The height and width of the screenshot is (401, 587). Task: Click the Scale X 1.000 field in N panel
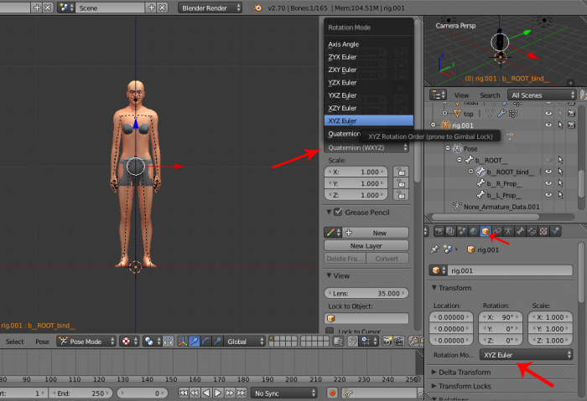pyautogui.click(x=356, y=172)
